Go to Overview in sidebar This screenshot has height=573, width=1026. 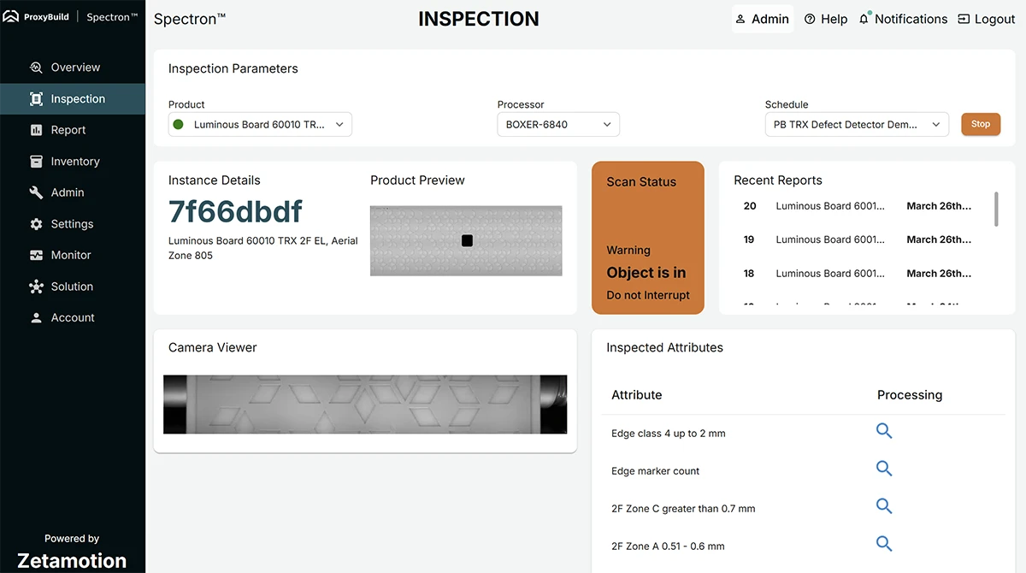(x=74, y=68)
